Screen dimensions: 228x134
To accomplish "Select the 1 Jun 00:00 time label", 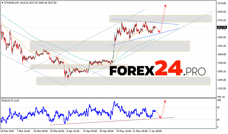I will tap(156, 131).
